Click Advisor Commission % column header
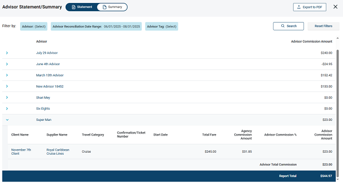This screenshot has width=343, height=183. [280, 135]
